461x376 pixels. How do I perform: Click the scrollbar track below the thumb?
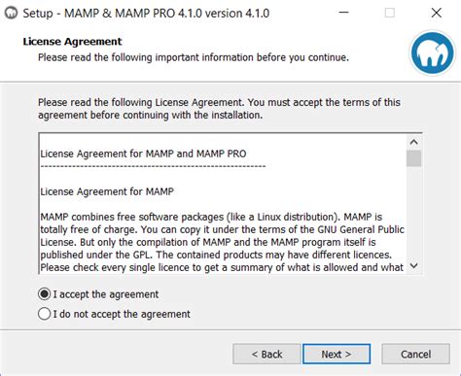[414, 213]
